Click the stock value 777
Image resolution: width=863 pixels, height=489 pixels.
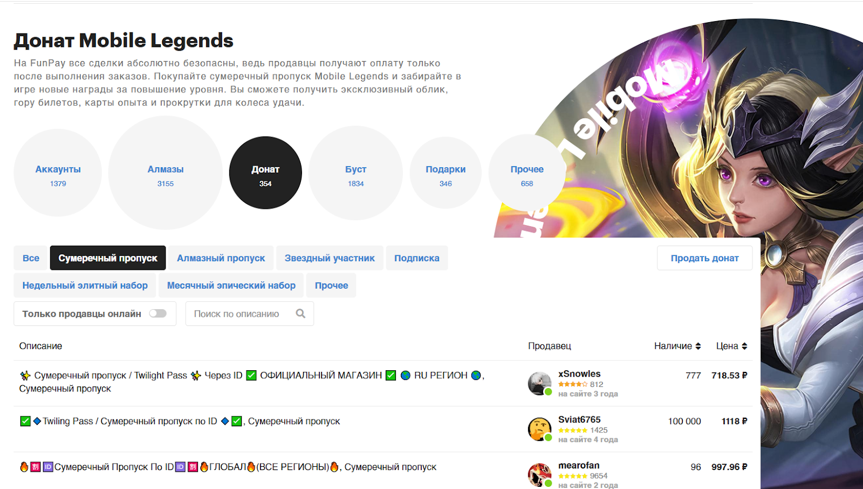point(693,375)
